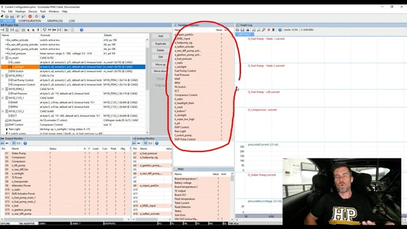Screen dimensions: 407x229
Task: Select the Fuel Pump Control row in Project Tree
Action: [73, 80]
